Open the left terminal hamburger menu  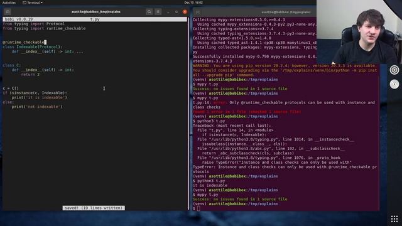click(158, 12)
